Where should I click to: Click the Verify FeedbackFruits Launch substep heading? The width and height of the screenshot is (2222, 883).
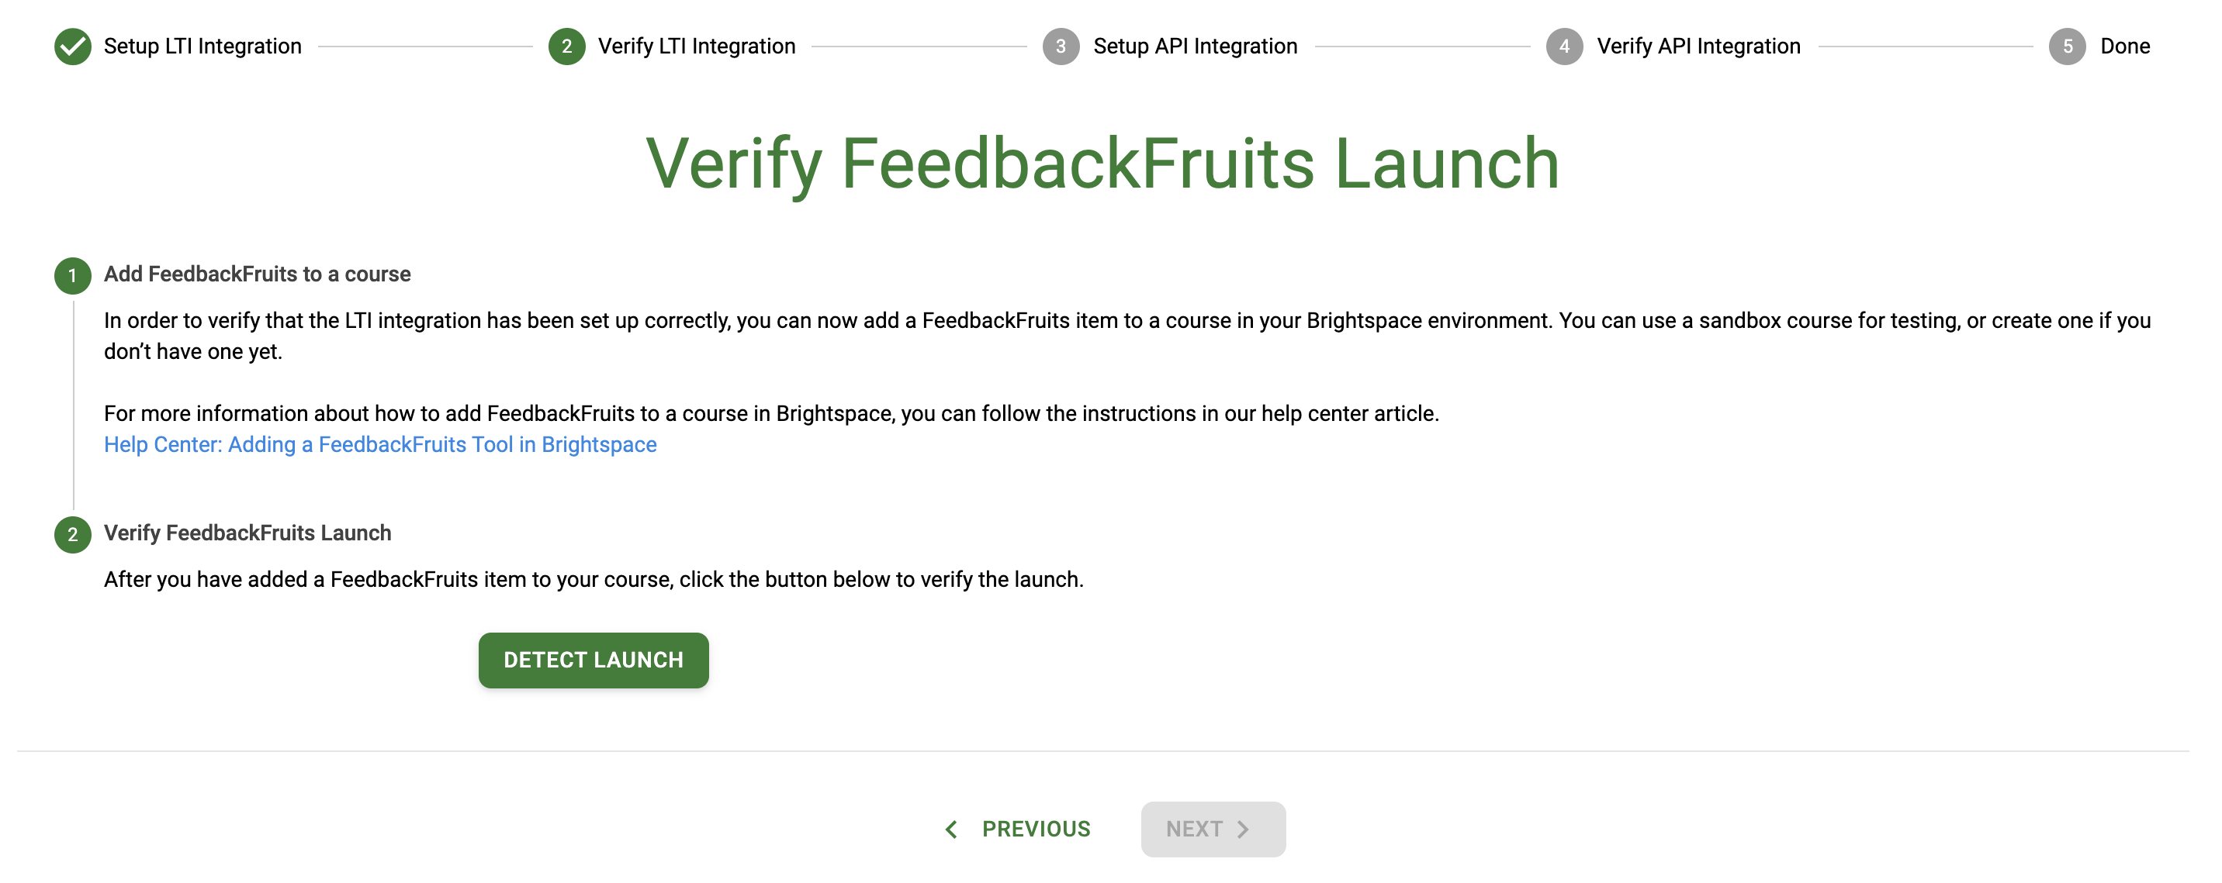pyautogui.click(x=247, y=533)
